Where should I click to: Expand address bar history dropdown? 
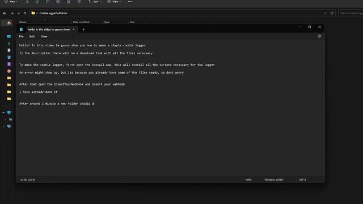tap(324, 13)
